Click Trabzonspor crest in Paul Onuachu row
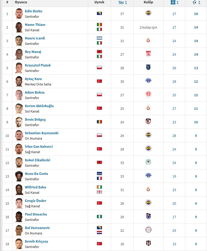 click(x=148, y=216)
